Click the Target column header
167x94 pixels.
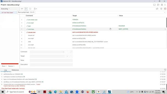click(75, 16)
